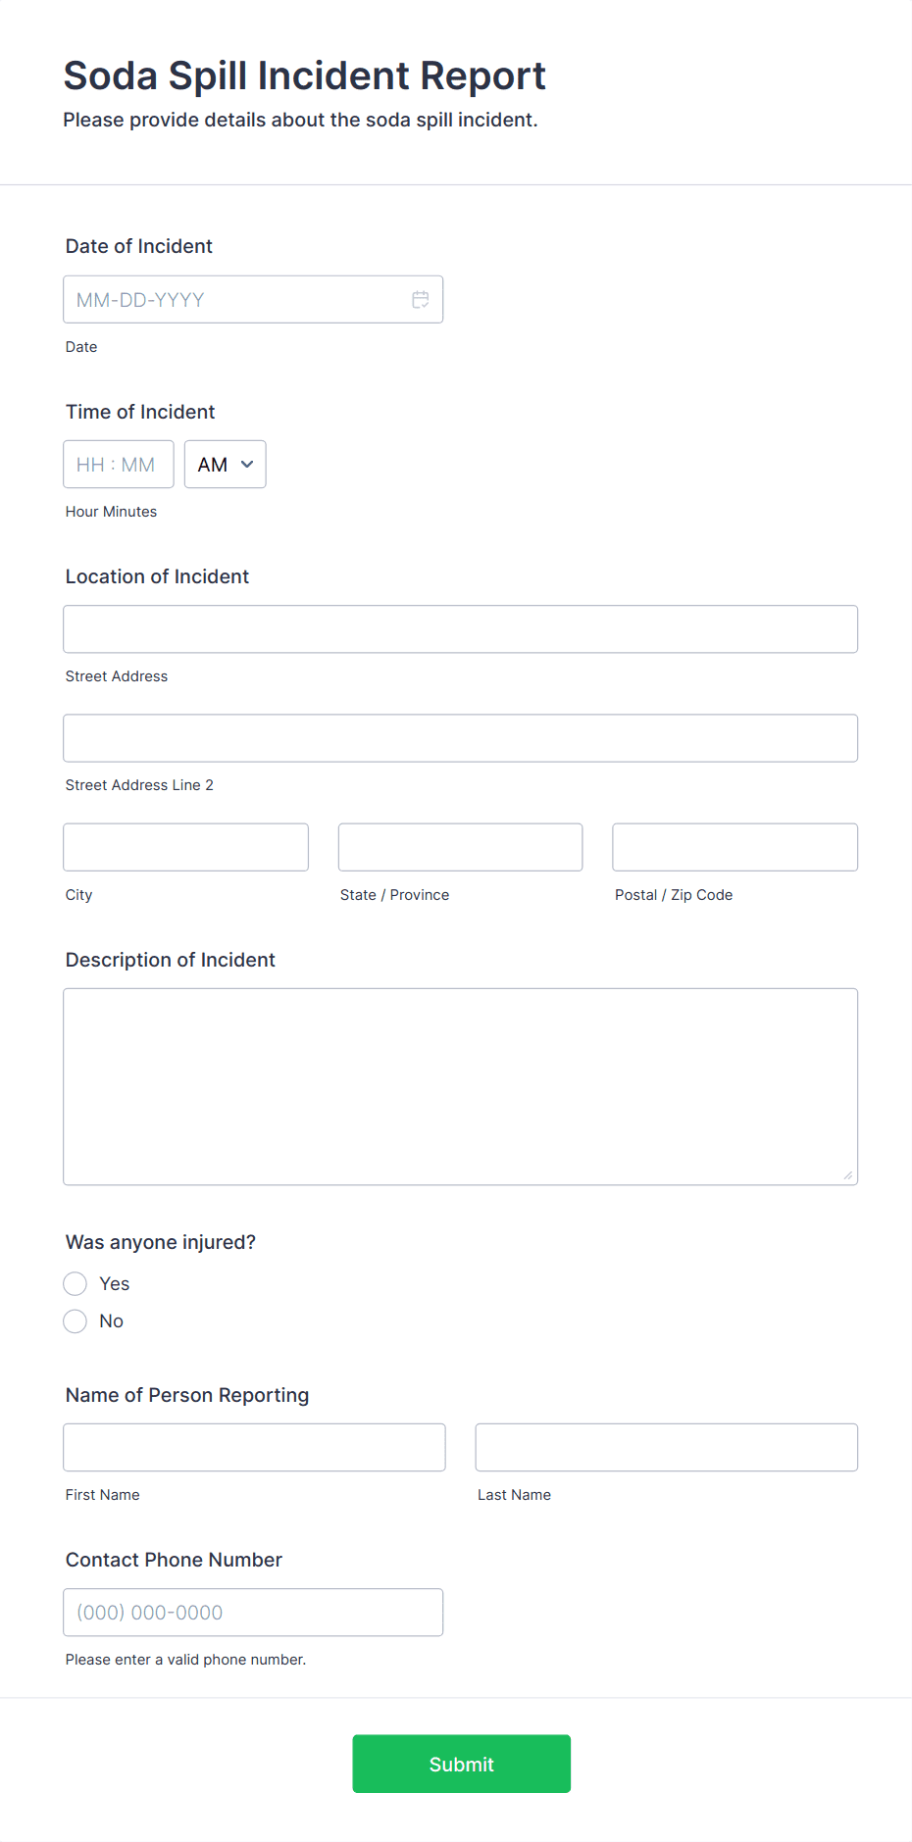
Task: Click the resize handle on Description textarea
Action: pyautogui.click(x=848, y=1175)
